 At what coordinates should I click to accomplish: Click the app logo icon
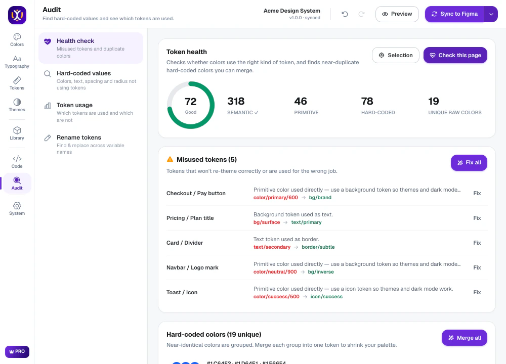click(x=17, y=15)
